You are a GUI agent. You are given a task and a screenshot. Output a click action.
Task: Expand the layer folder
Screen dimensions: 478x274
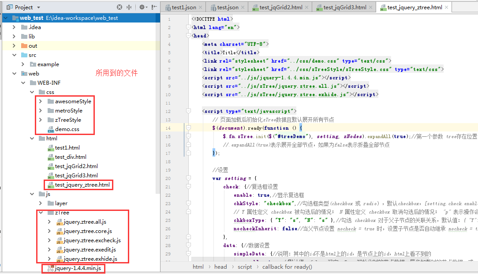41,203
